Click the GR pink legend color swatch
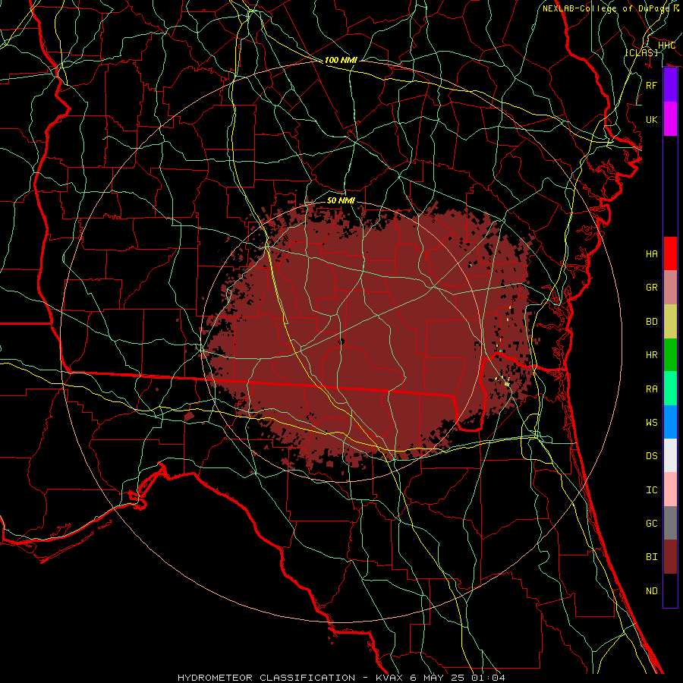The height and width of the screenshot is (683, 683). [x=670, y=287]
